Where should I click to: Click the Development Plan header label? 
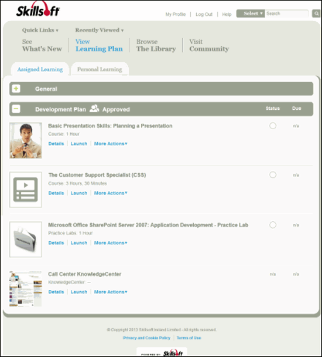[61, 109]
